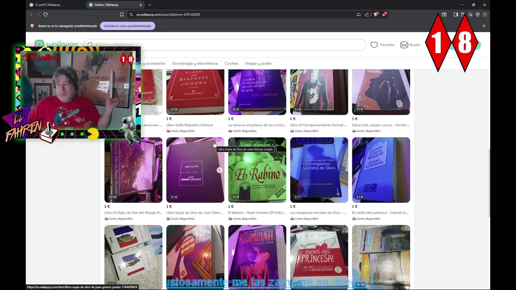Click the Wallapop search field
516x290 pixels.
point(225,45)
